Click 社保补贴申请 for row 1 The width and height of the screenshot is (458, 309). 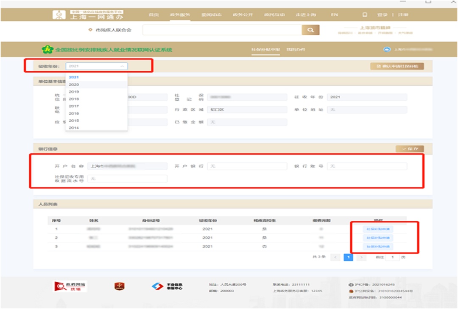click(378, 229)
